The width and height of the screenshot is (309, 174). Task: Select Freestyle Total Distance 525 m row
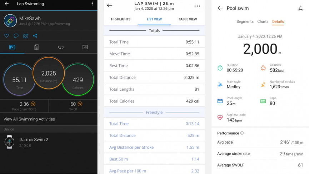coord(154,135)
